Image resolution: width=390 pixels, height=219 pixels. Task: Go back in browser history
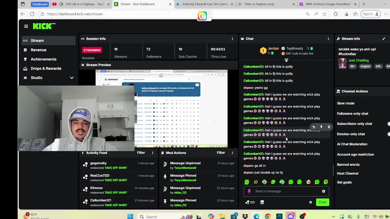23,14
